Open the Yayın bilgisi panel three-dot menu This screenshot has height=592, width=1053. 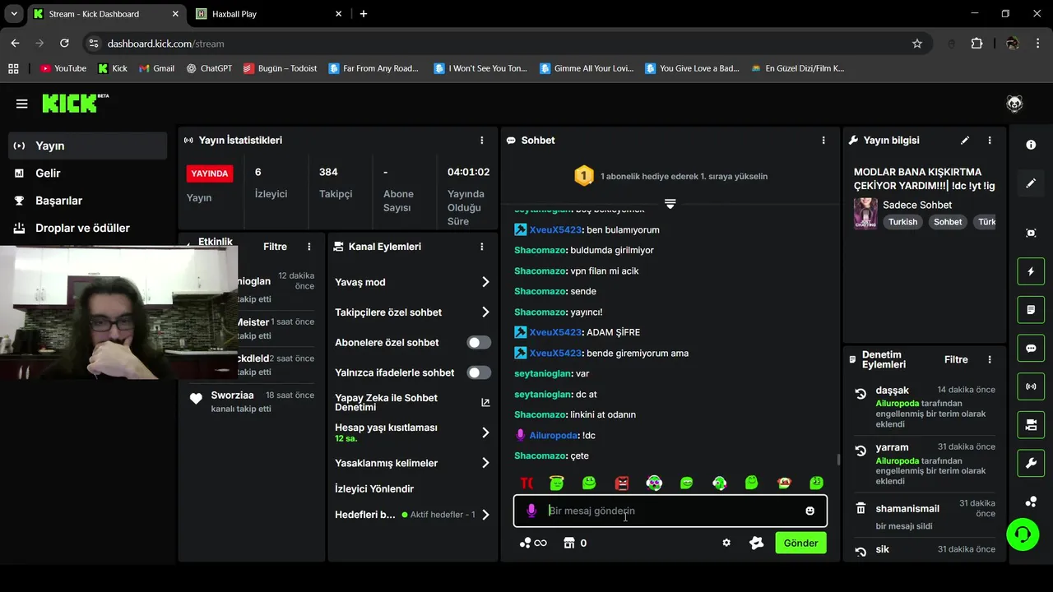click(x=990, y=141)
